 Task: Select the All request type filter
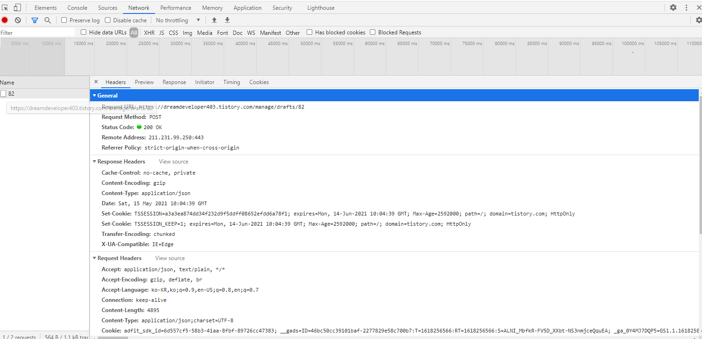[134, 33]
